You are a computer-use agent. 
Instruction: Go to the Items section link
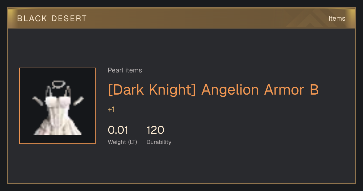point(337,18)
